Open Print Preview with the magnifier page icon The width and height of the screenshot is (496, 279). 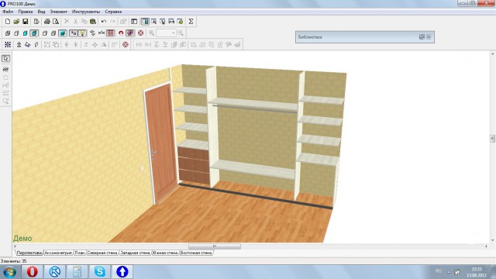tap(56, 22)
